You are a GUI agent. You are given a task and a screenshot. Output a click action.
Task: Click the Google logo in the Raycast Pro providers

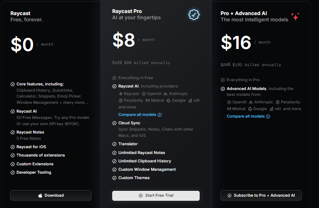168,100
